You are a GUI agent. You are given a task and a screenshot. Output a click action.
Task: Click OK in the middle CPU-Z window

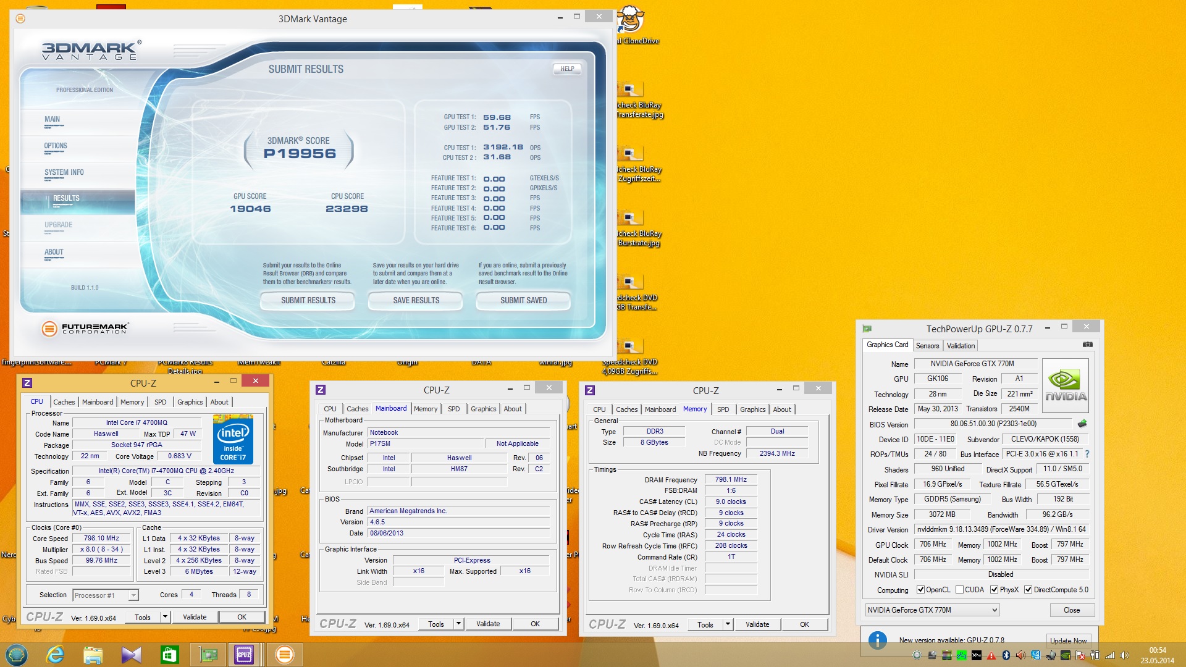click(535, 624)
